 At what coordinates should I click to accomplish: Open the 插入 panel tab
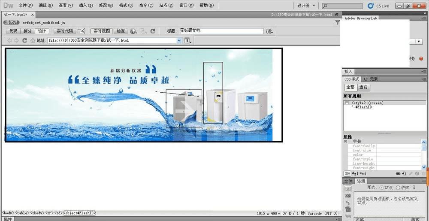348,72
